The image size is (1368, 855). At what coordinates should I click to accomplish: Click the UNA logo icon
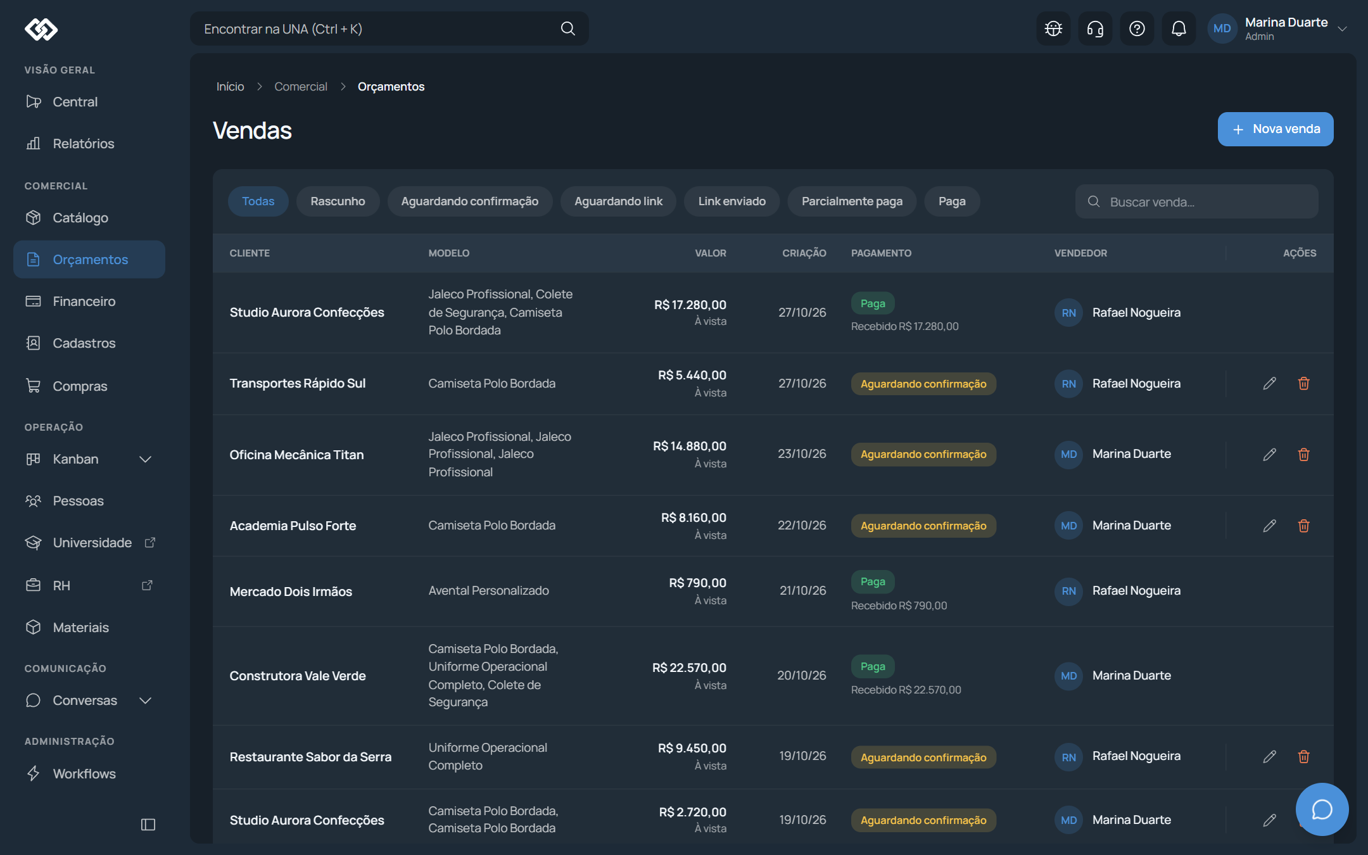41,29
